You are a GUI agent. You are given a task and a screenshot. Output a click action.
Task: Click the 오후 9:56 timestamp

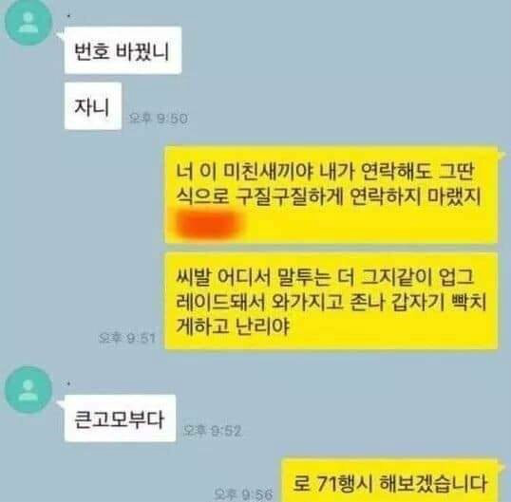coord(243,494)
